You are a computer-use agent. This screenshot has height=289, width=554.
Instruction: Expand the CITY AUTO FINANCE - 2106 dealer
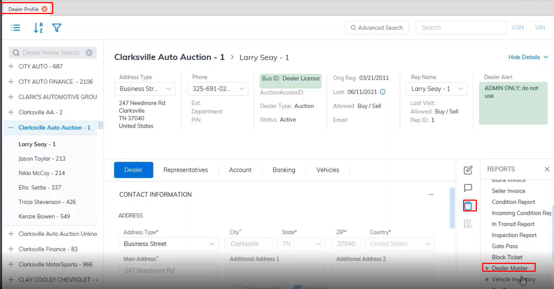(x=11, y=82)
